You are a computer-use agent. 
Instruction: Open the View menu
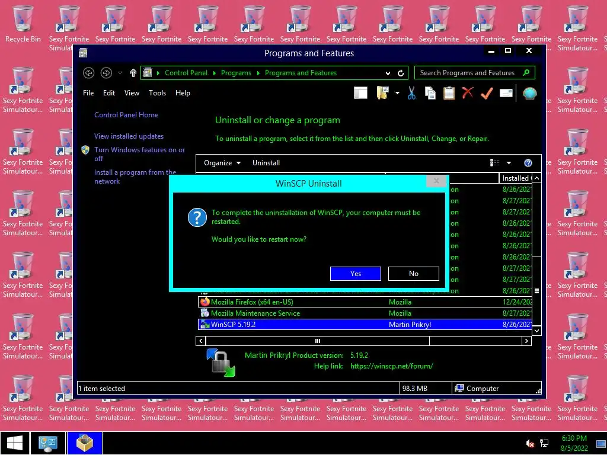[132, 93]
